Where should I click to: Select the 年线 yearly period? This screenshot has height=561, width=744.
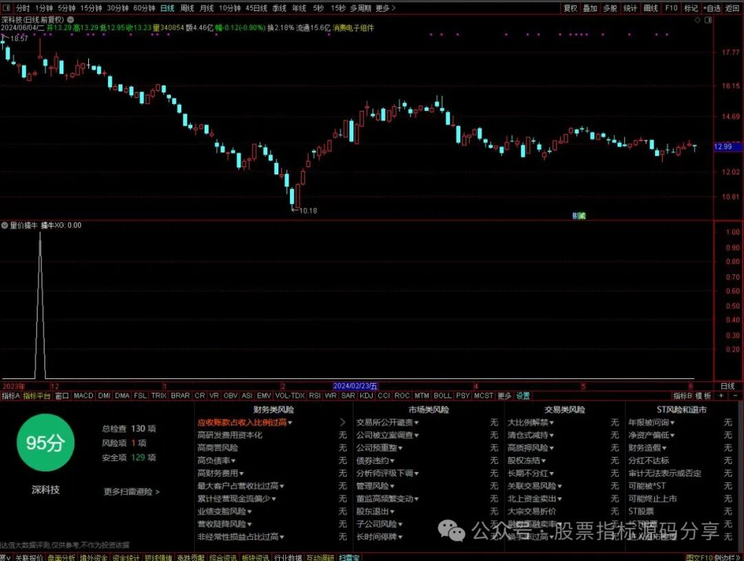(299, 8)
